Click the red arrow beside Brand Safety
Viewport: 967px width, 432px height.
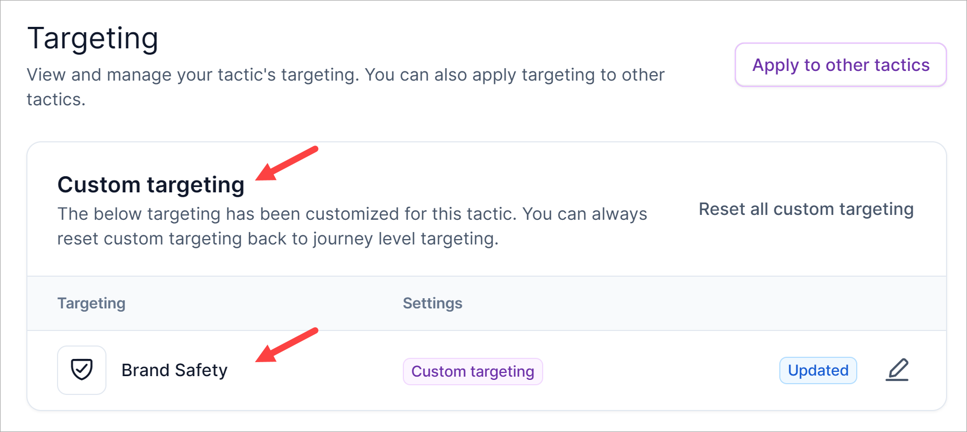pyautogui.click(x=286, y=345)
